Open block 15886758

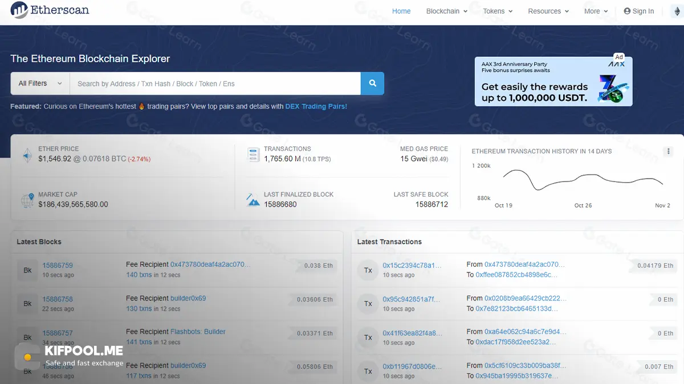pyautogui.click(x=58, y=299)
